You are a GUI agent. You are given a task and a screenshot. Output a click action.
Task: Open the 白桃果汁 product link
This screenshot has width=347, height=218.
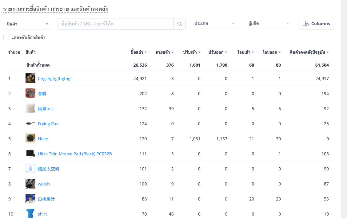(x=46, y=199)
